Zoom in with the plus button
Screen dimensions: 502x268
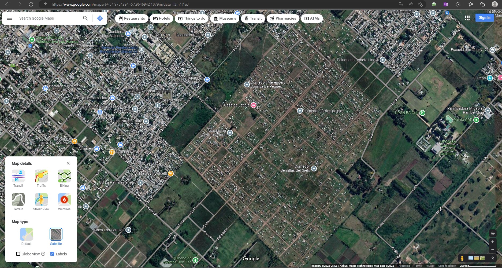493,242
